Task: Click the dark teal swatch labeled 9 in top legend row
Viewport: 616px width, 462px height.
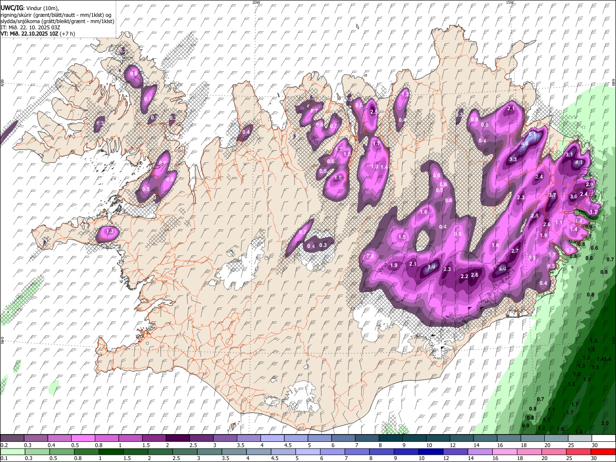Action: point(414,438)
